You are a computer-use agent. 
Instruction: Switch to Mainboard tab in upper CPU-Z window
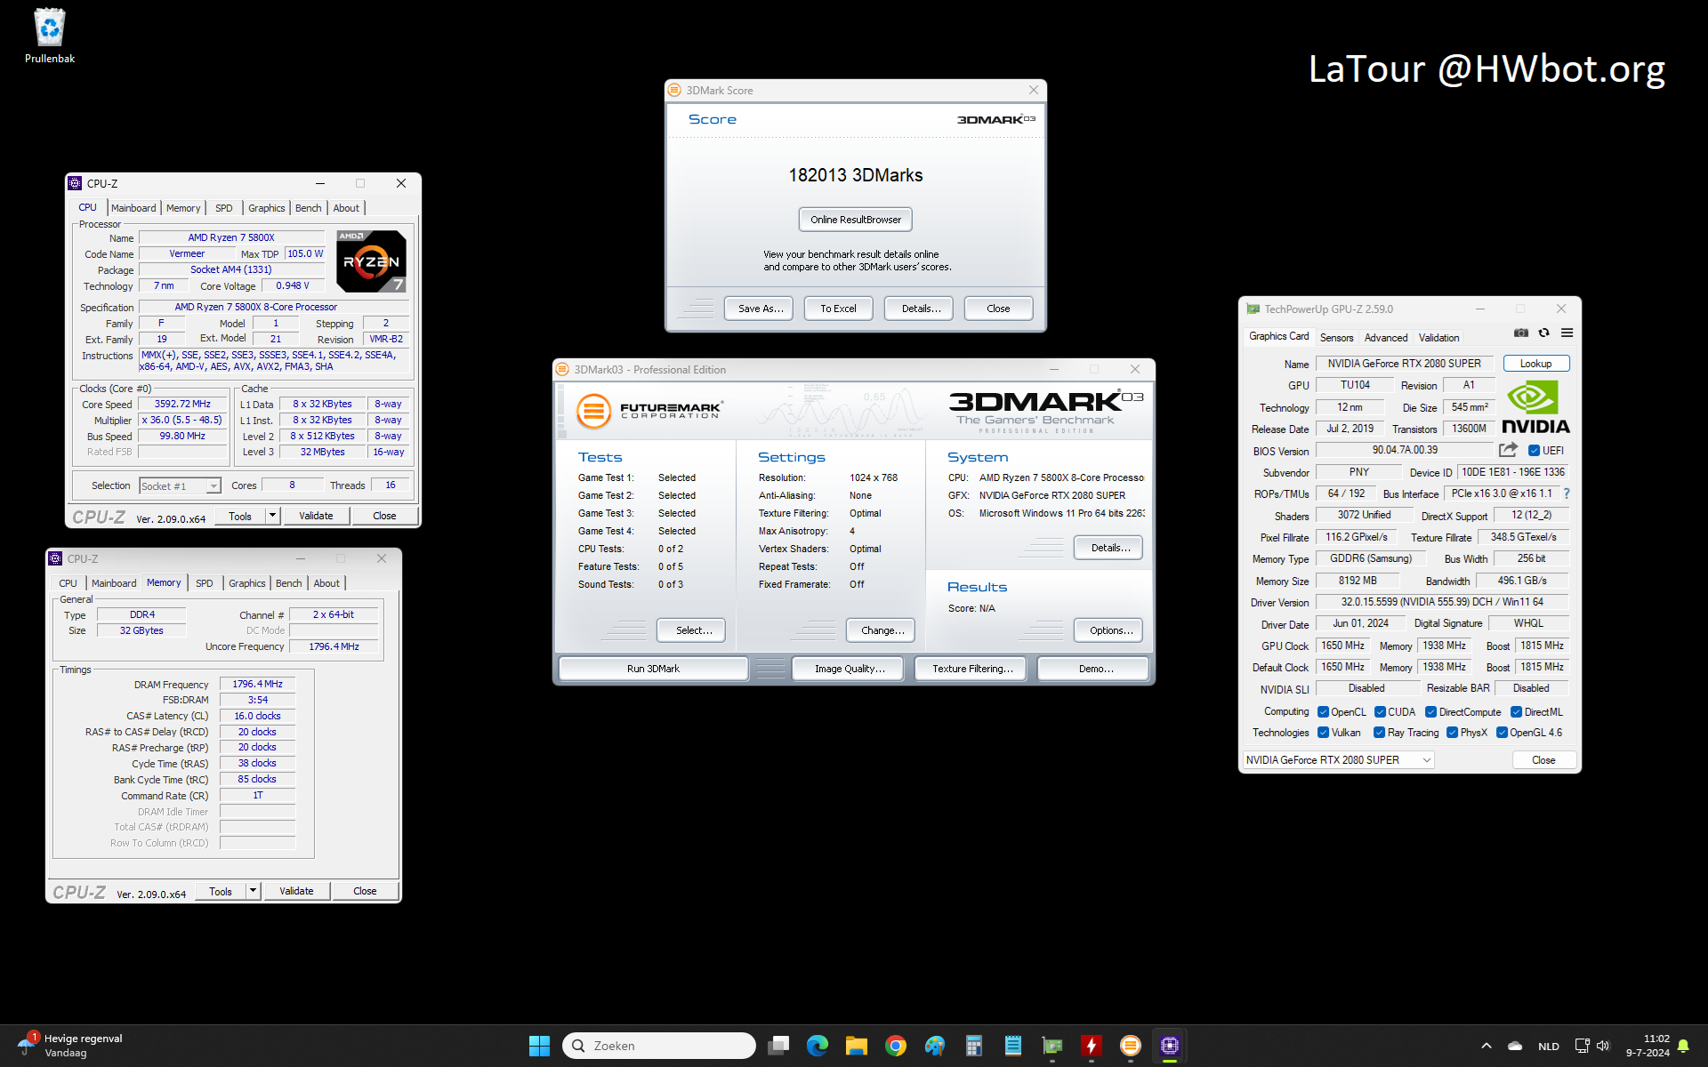coord(133,208)
